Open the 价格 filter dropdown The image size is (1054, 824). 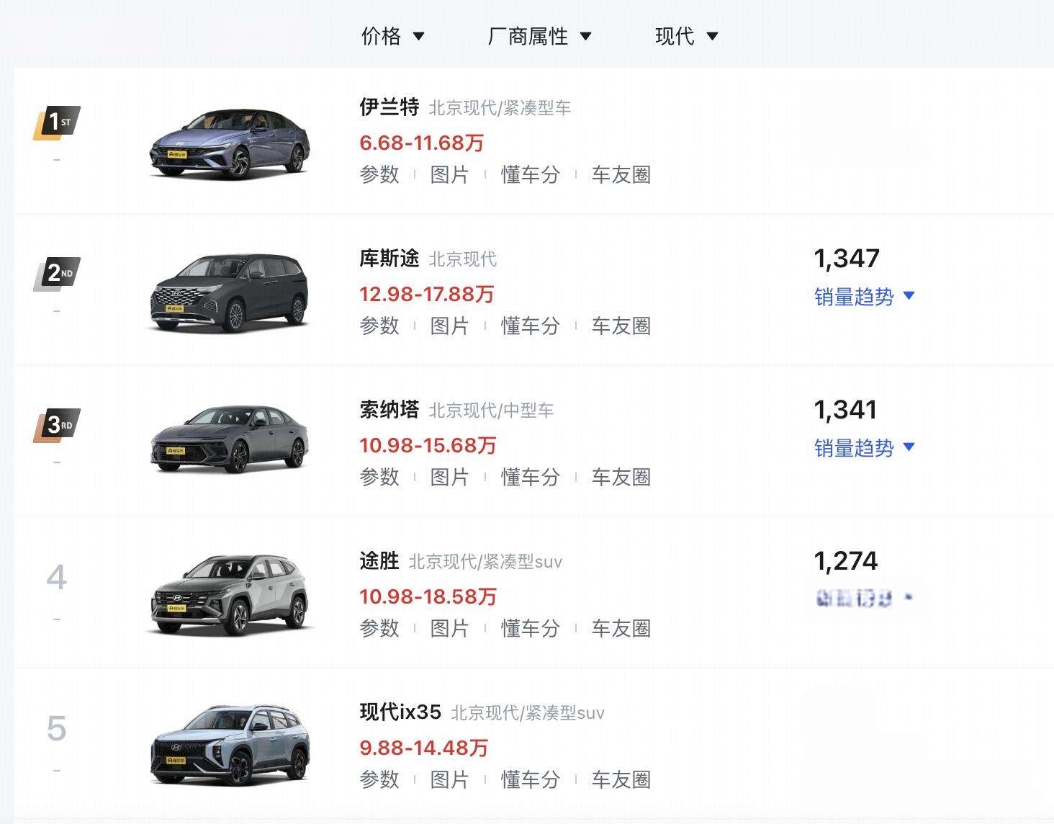393,36
